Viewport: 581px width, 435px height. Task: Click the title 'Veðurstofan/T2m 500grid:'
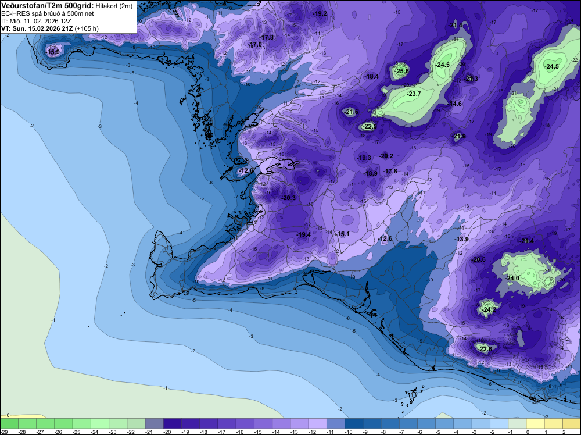(x=48, y=6)
